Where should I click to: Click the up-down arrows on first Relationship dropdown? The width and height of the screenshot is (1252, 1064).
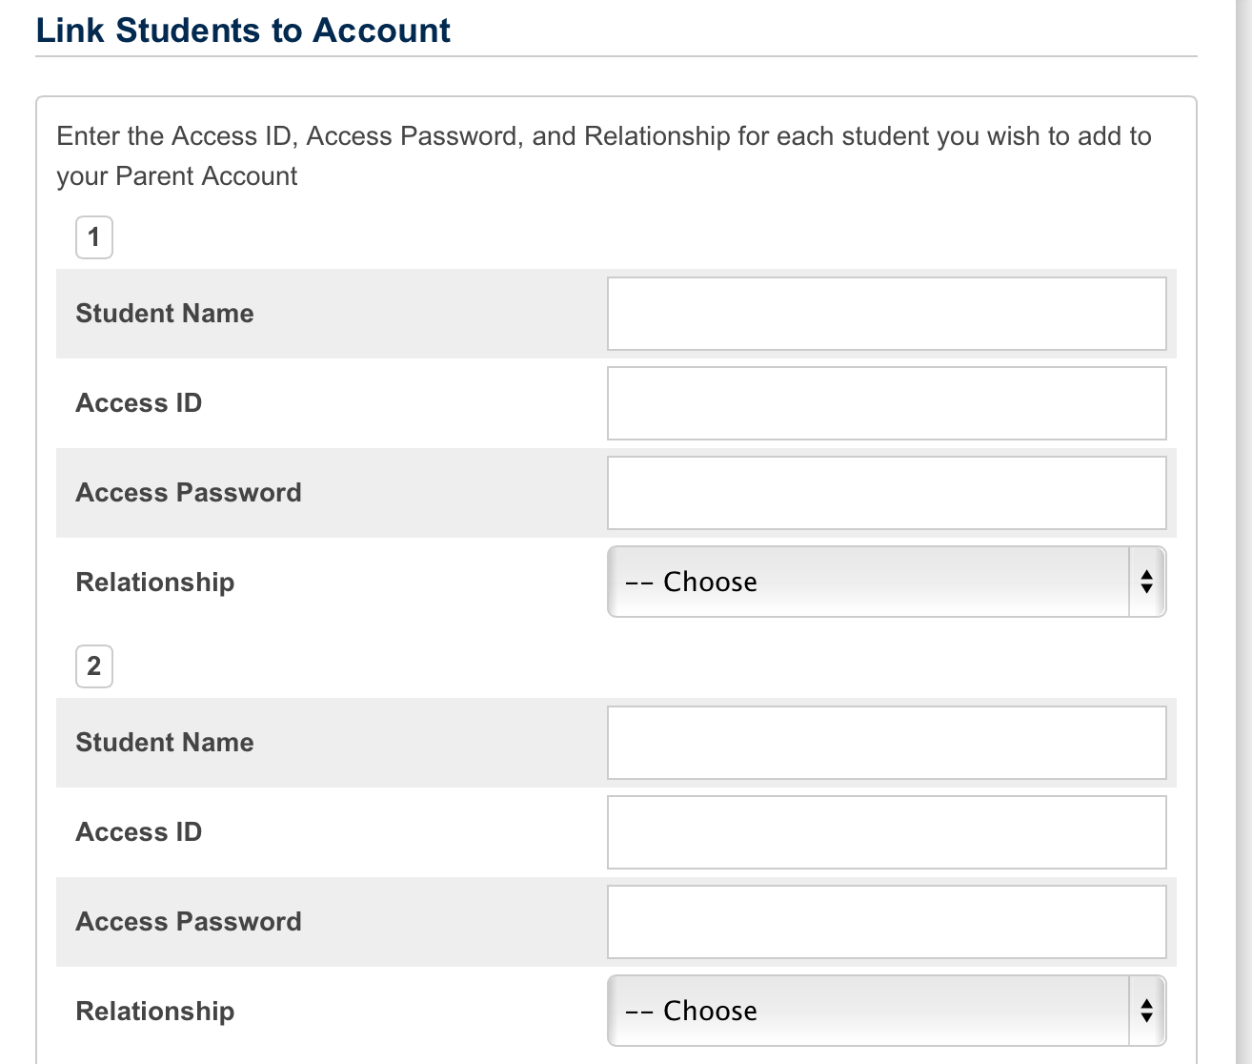pyautogui.click(x=1146, y=582)
